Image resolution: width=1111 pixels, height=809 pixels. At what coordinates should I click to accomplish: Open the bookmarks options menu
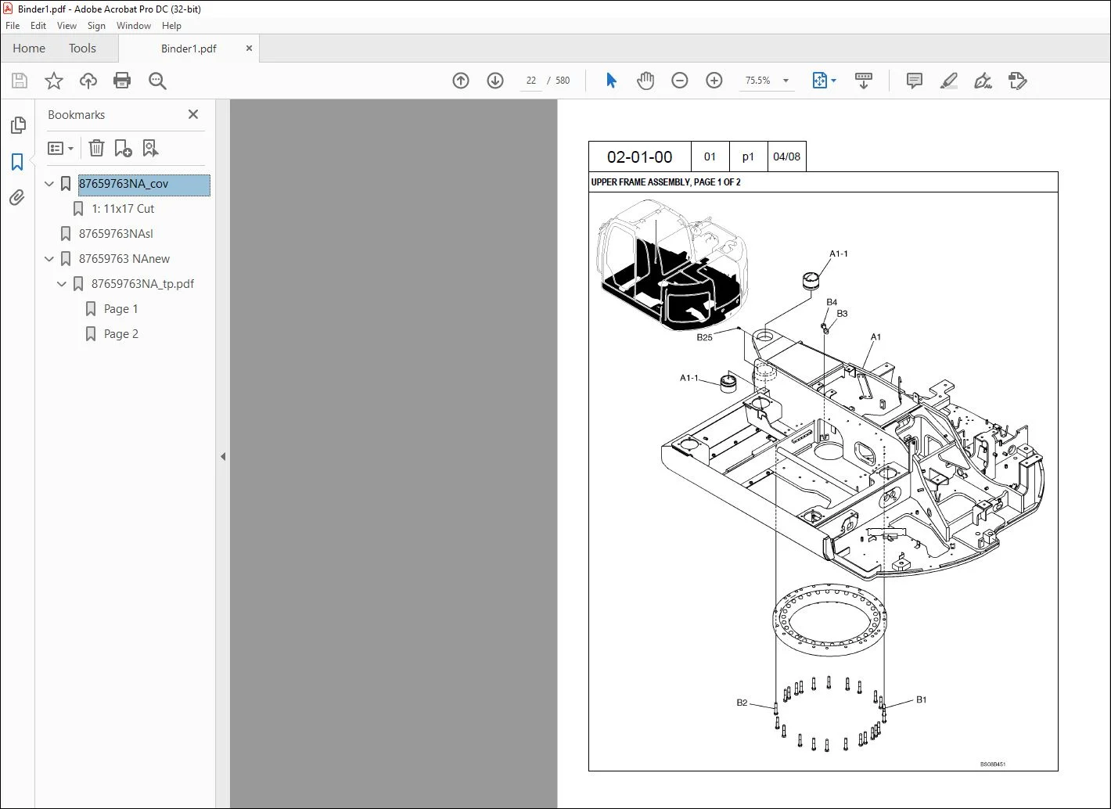click(x=61, y=148)
